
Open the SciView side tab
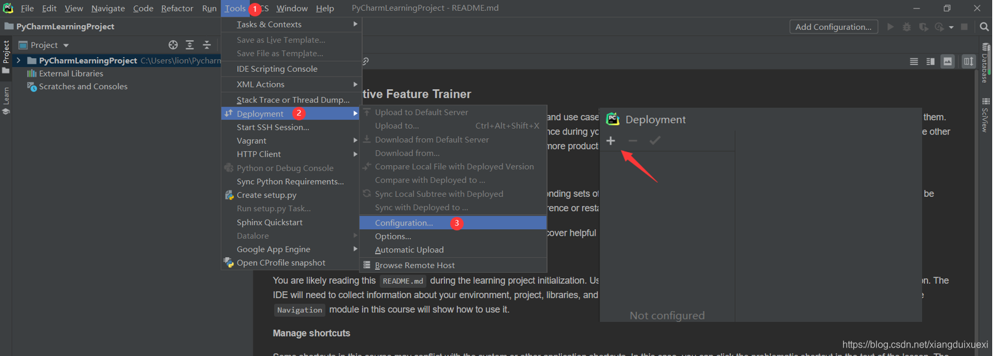[x=986, y=114]
